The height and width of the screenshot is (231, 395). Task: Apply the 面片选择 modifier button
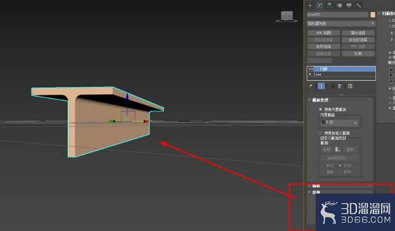point(358,33)
